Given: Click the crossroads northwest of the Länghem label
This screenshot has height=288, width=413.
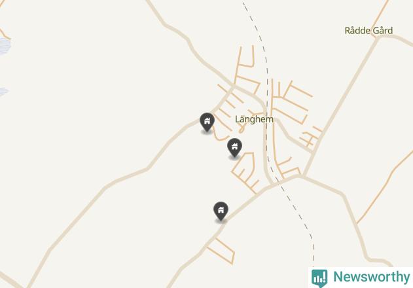Looking at the screenshot, I should (233, 86).
